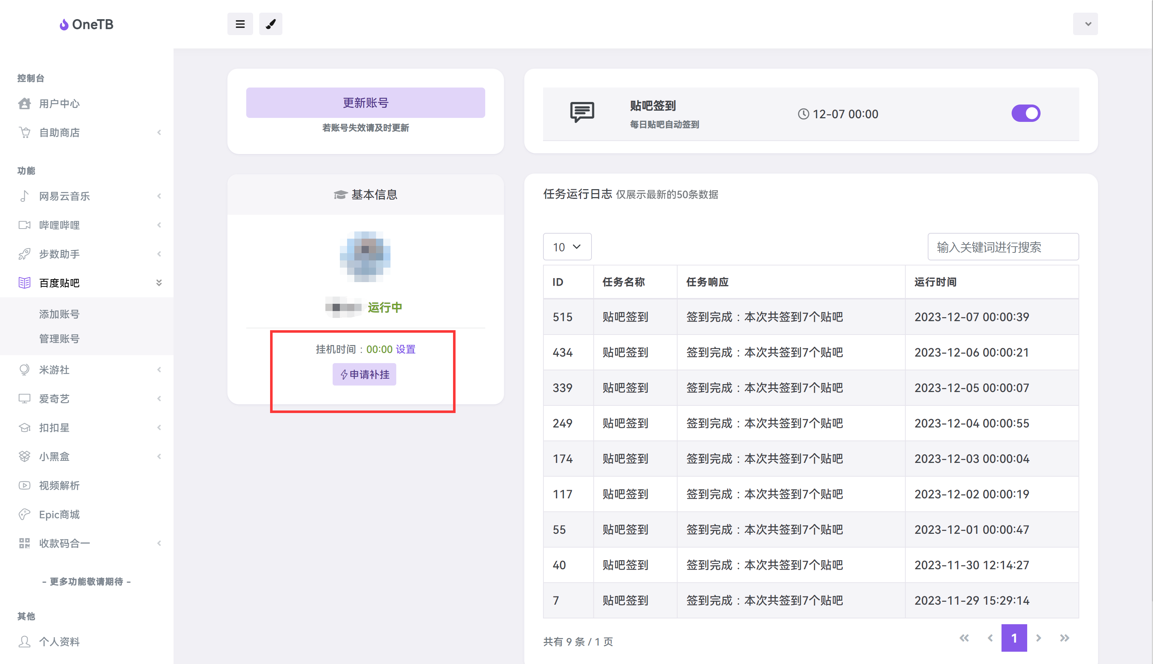The width and height of the screenshot is (1153, 664).
Task: Open the 米游社 section icon
Action: tap(24, 370)
